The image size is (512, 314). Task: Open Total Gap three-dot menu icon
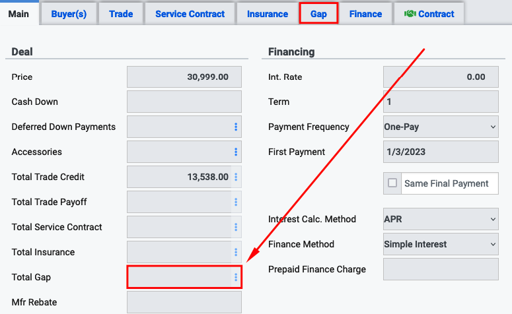[x=236, y=277]
